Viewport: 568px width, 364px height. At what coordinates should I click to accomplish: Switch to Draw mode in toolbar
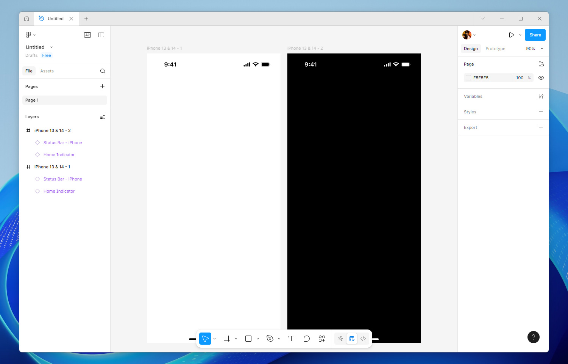click(x=340, y=339)
